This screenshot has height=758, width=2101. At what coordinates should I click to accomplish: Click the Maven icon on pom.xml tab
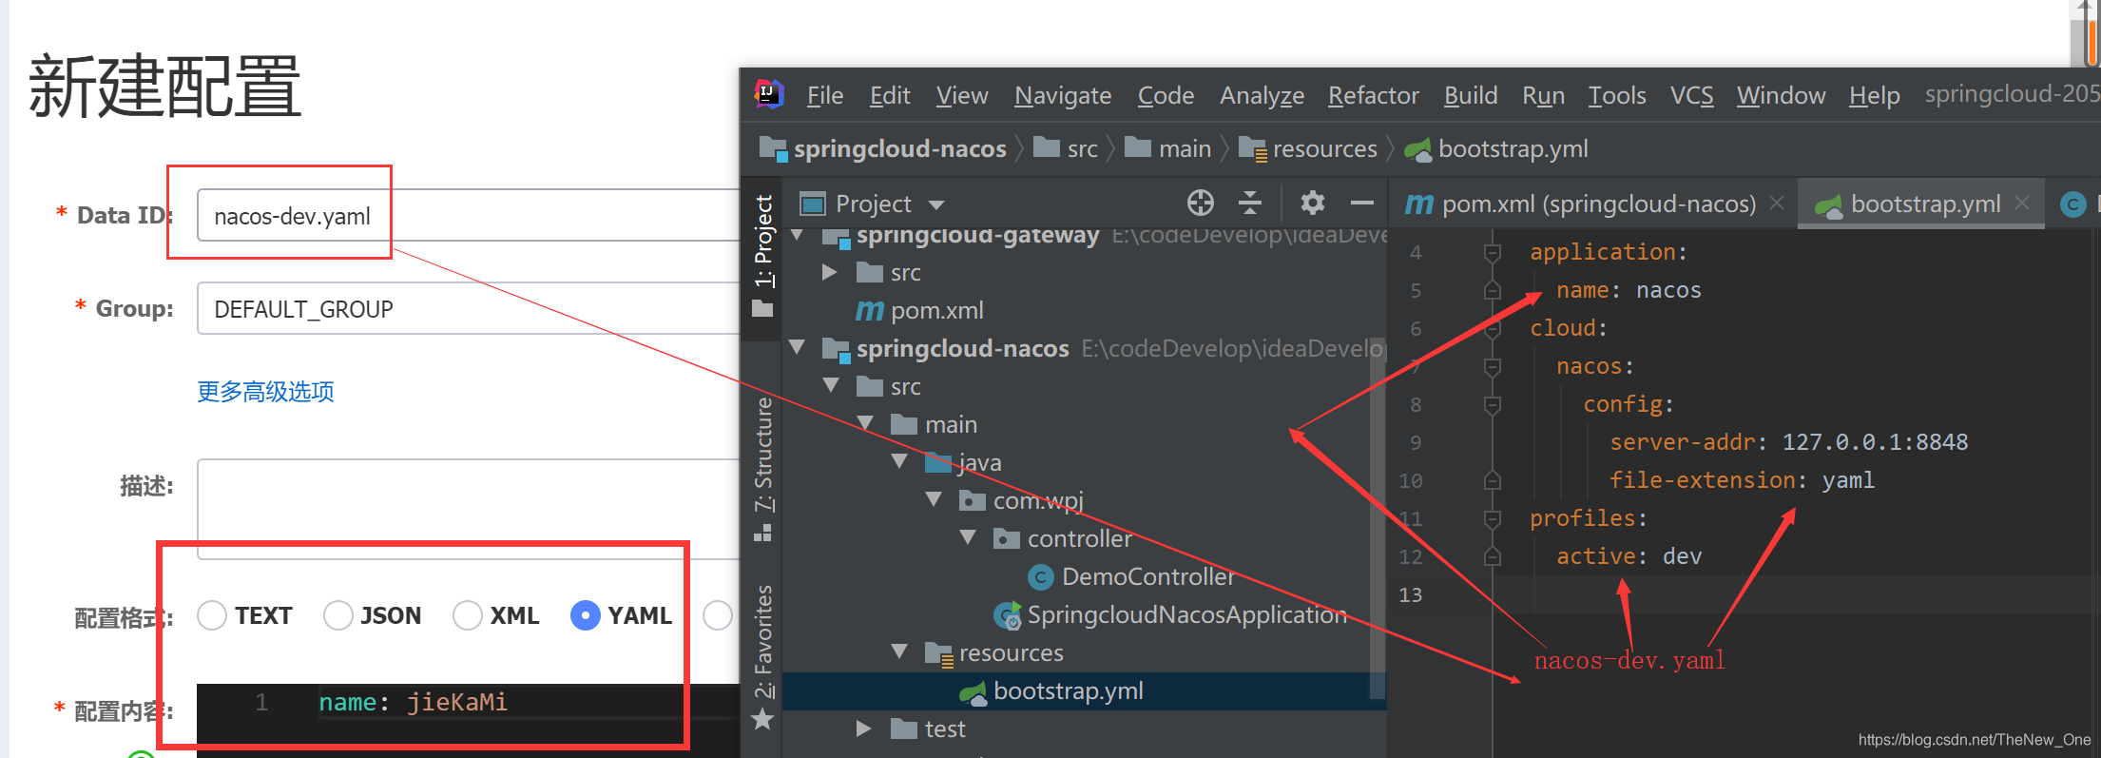click(1418, 204)
